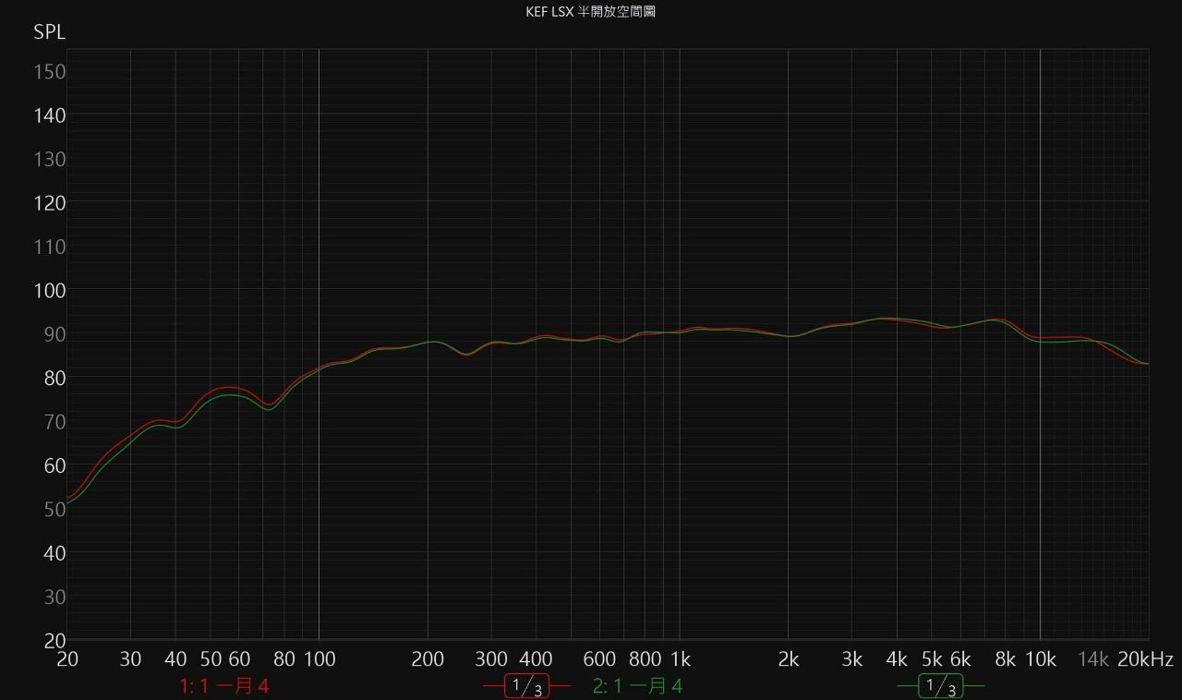Click the 20kHz frequency axis label

(1145, 659)
